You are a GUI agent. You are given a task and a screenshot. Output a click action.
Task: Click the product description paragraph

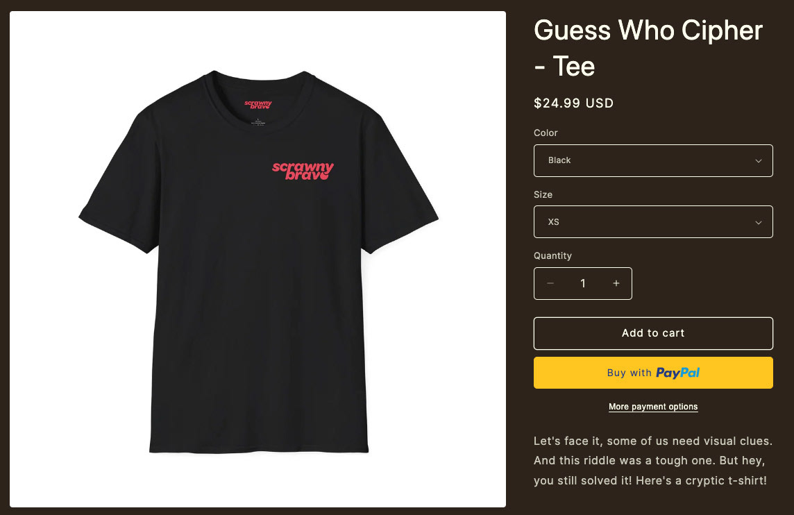tap(652, 461)
